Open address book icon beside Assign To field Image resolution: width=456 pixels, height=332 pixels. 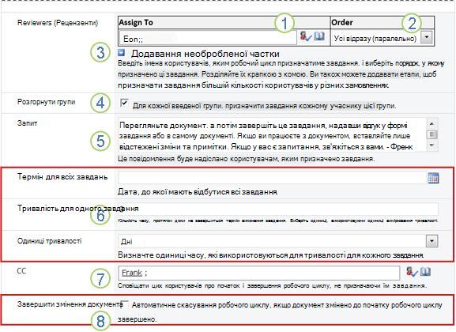pos(319,36)
